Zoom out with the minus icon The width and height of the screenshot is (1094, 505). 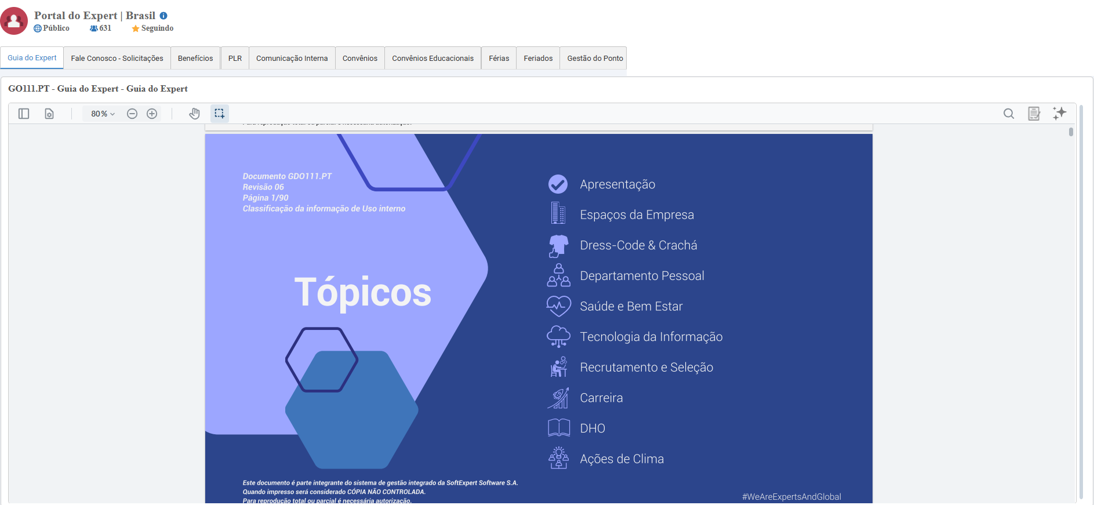click(x=132, y=114)
